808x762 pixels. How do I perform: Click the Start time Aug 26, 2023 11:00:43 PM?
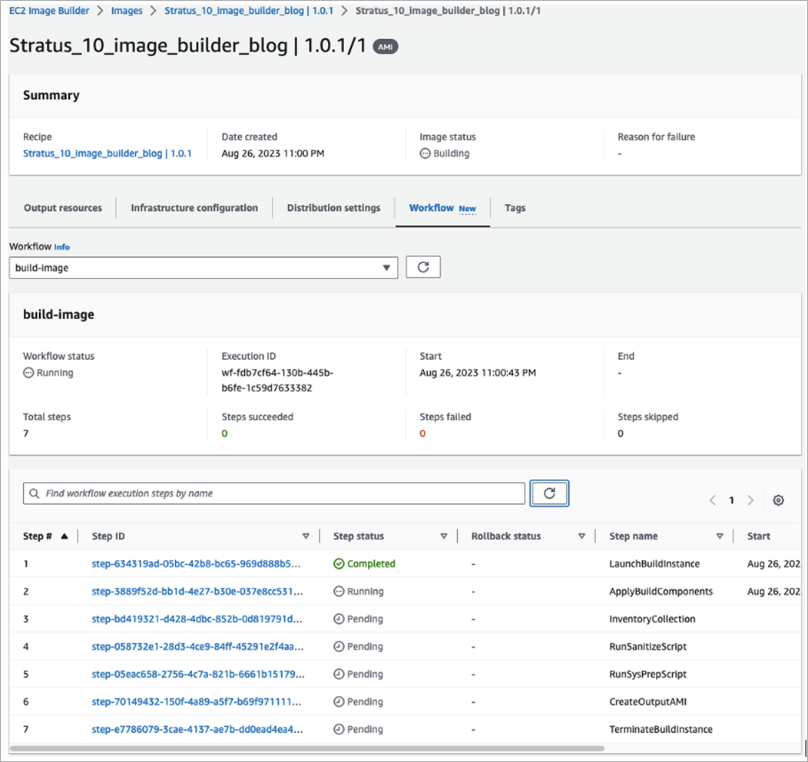coord(478,373)
